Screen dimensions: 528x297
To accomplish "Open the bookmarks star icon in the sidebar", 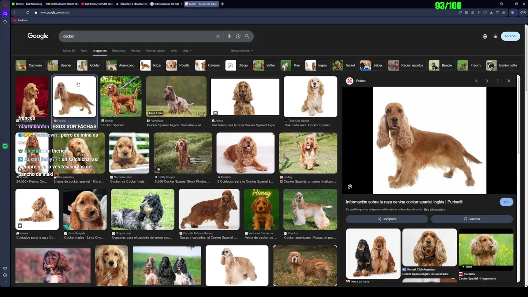I will 5,21.
